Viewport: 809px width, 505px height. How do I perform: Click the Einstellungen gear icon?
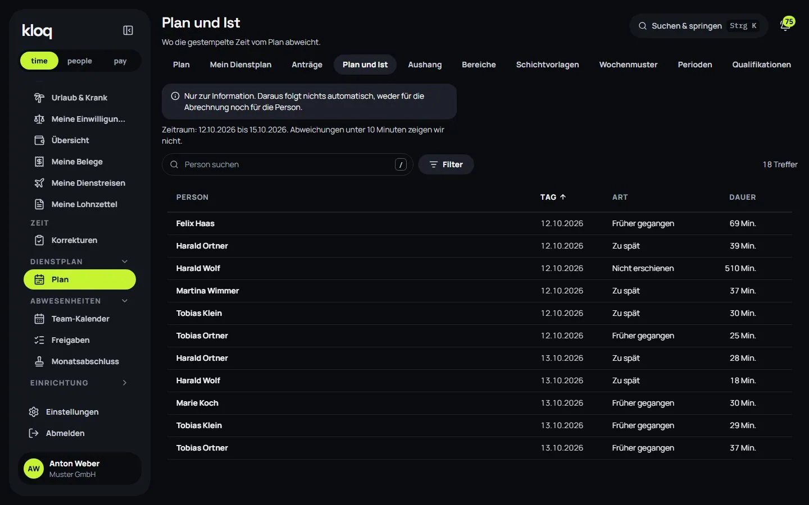click(34, 412)
